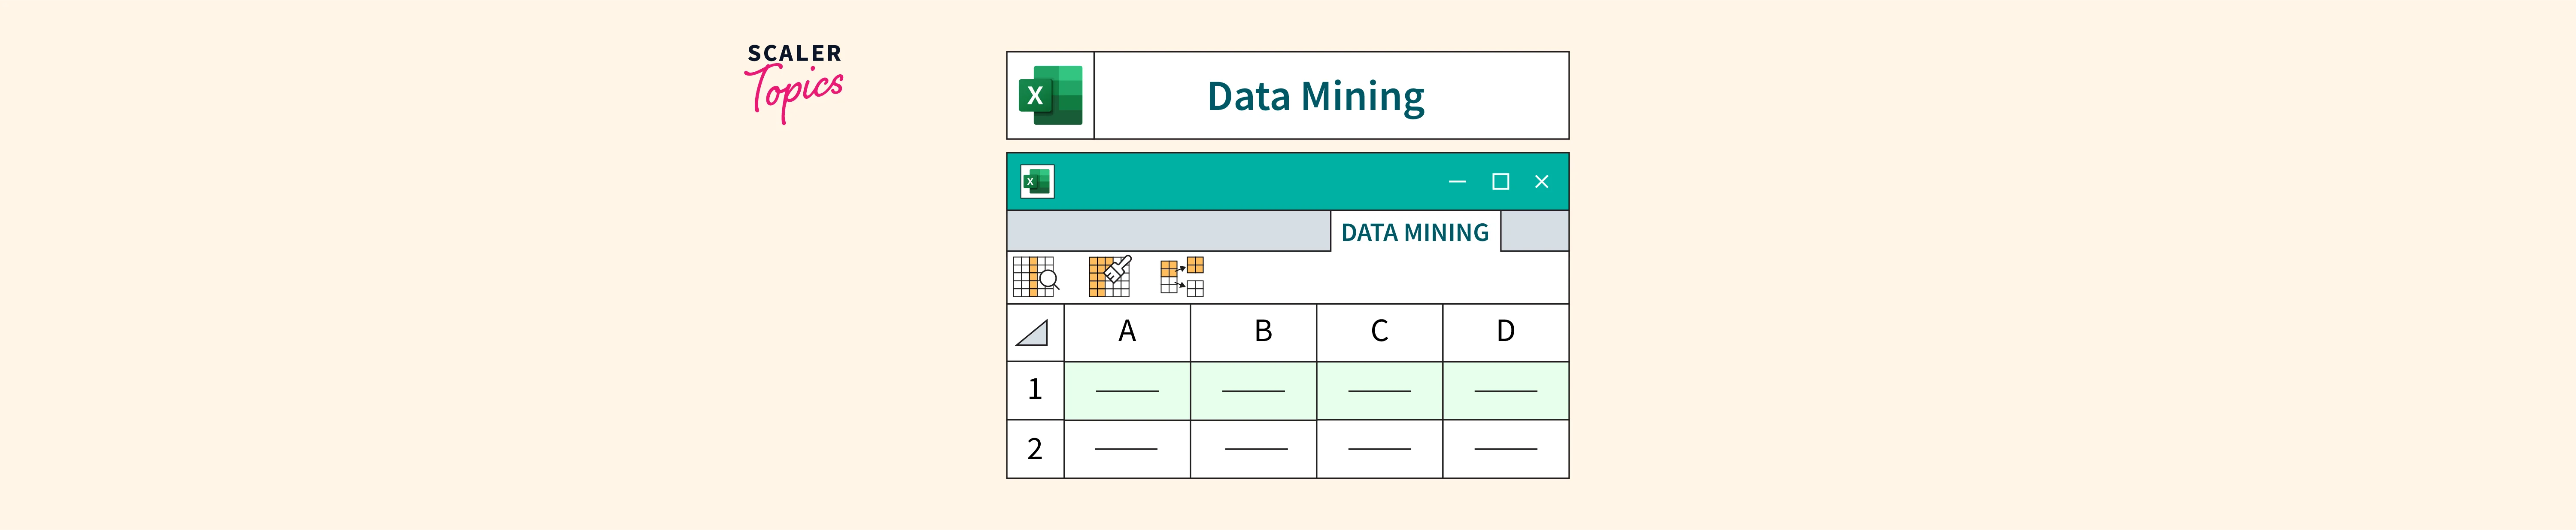Select row 2 header
The image size is (2576, 530).
click(x=1035, y=449)
